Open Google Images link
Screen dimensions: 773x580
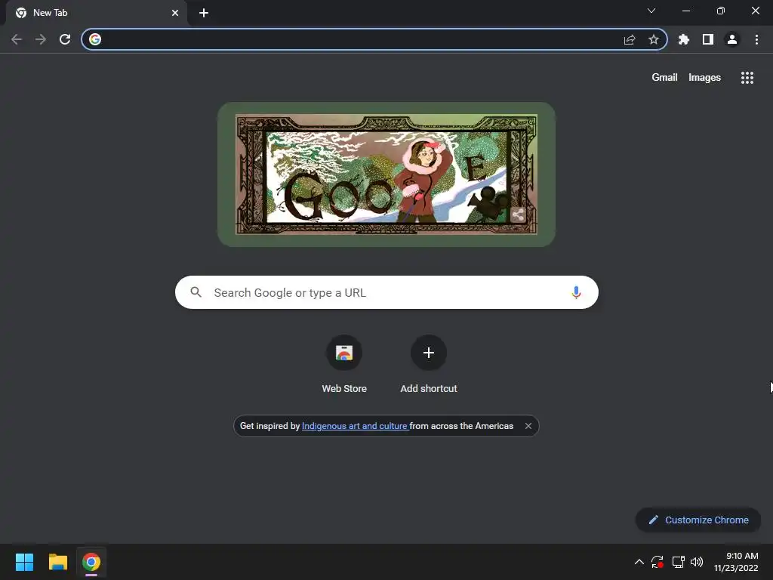(704, 78)
